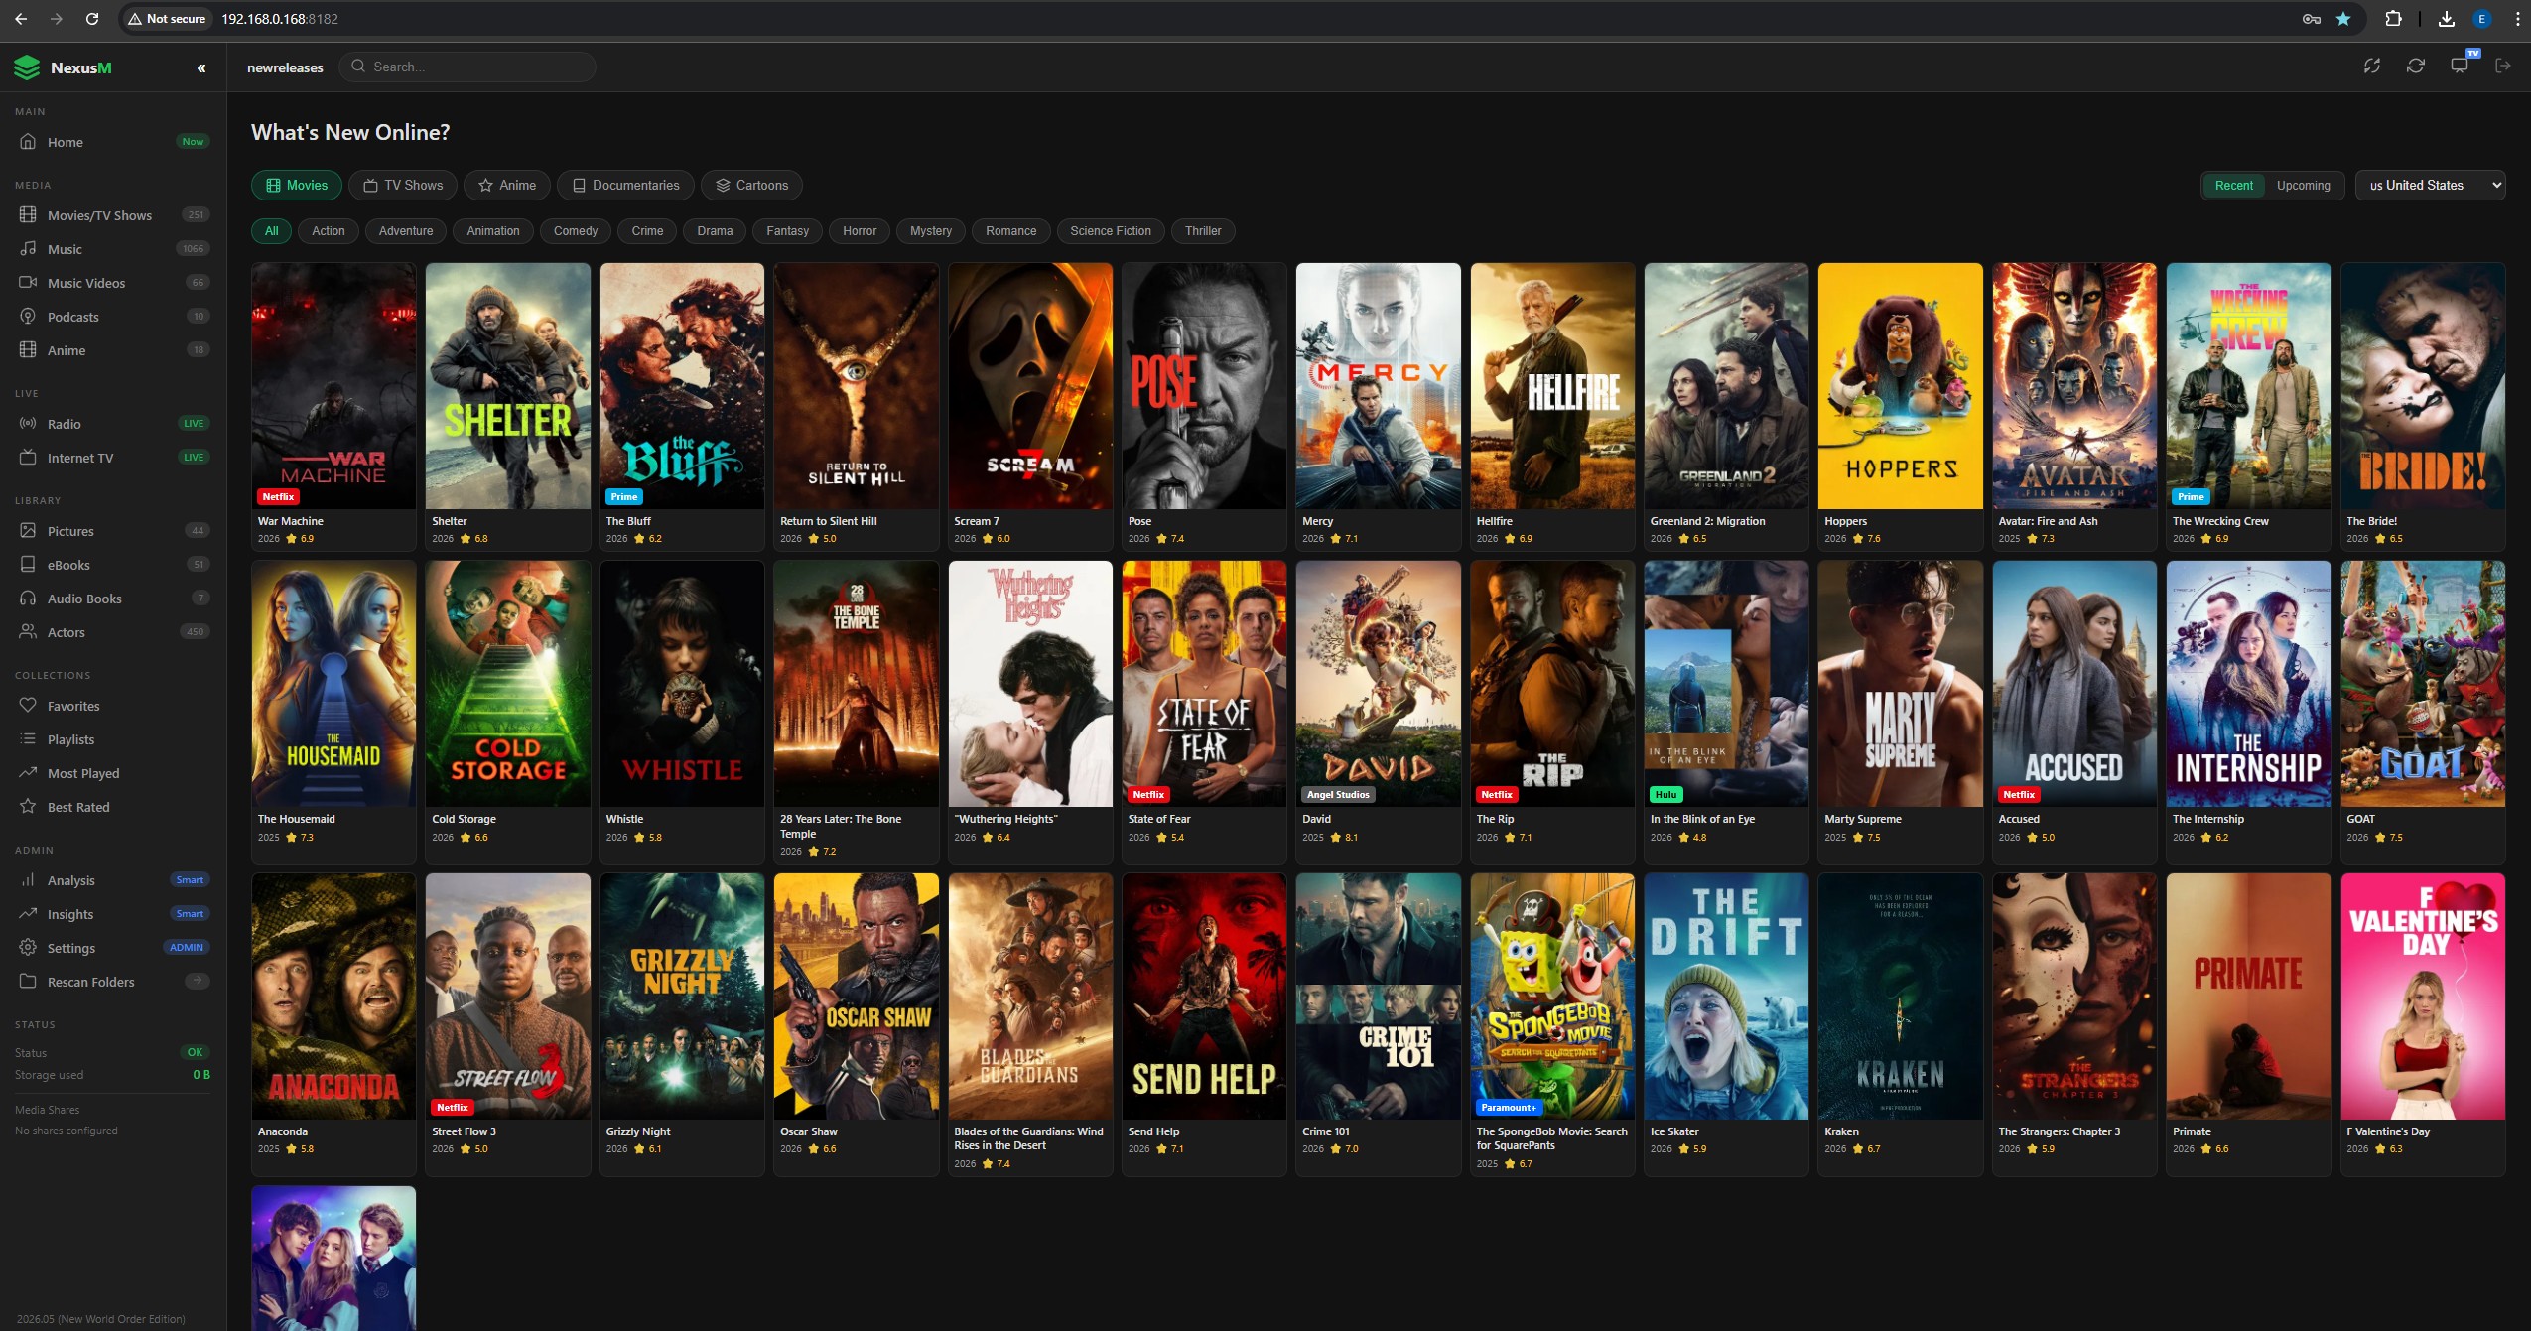
Task: Open Radio in the Live section
Action: click(x=64, y=424)
